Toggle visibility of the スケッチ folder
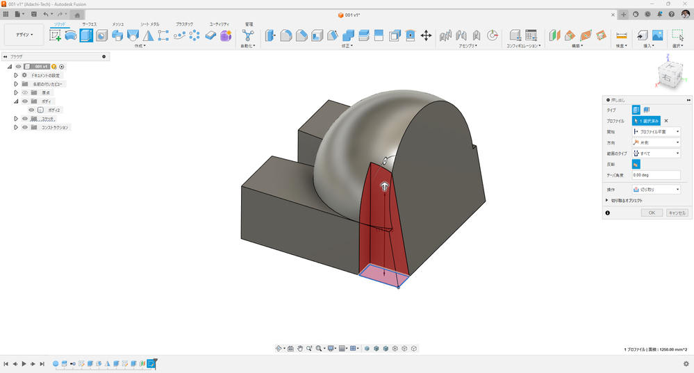The width and height of the screenshot is (694, 373). (25, 119)
